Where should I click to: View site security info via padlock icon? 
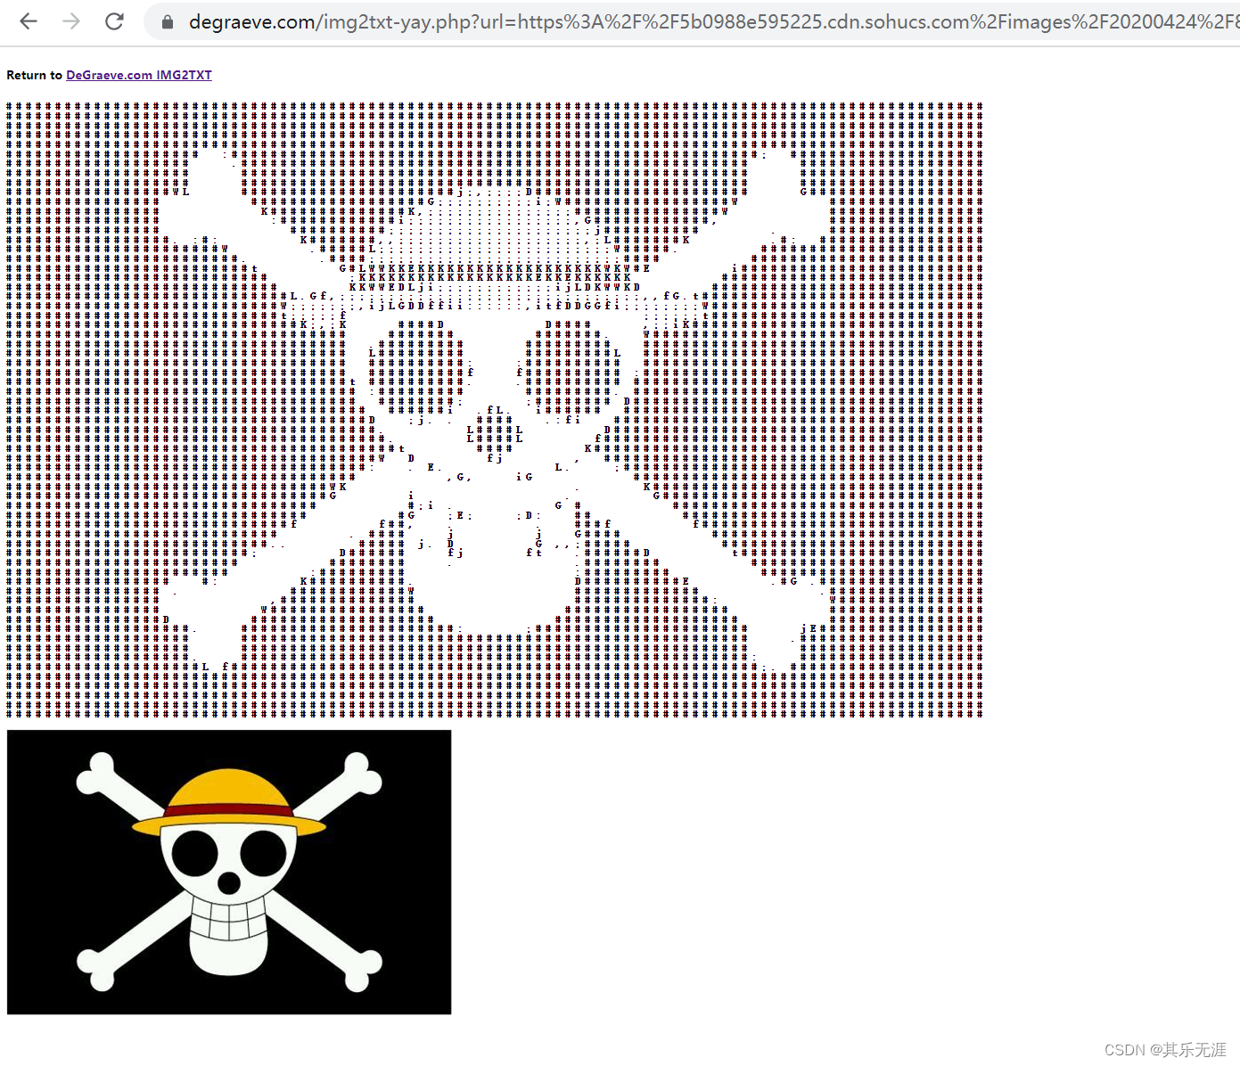167,21
